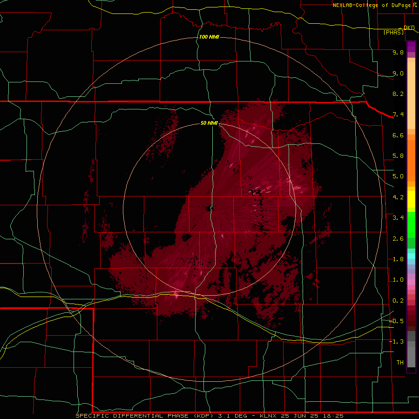Click the 2.6 value on the scale
Viewport: 419px width, 419px height.
pyautogui.click(x=398, y=239)
